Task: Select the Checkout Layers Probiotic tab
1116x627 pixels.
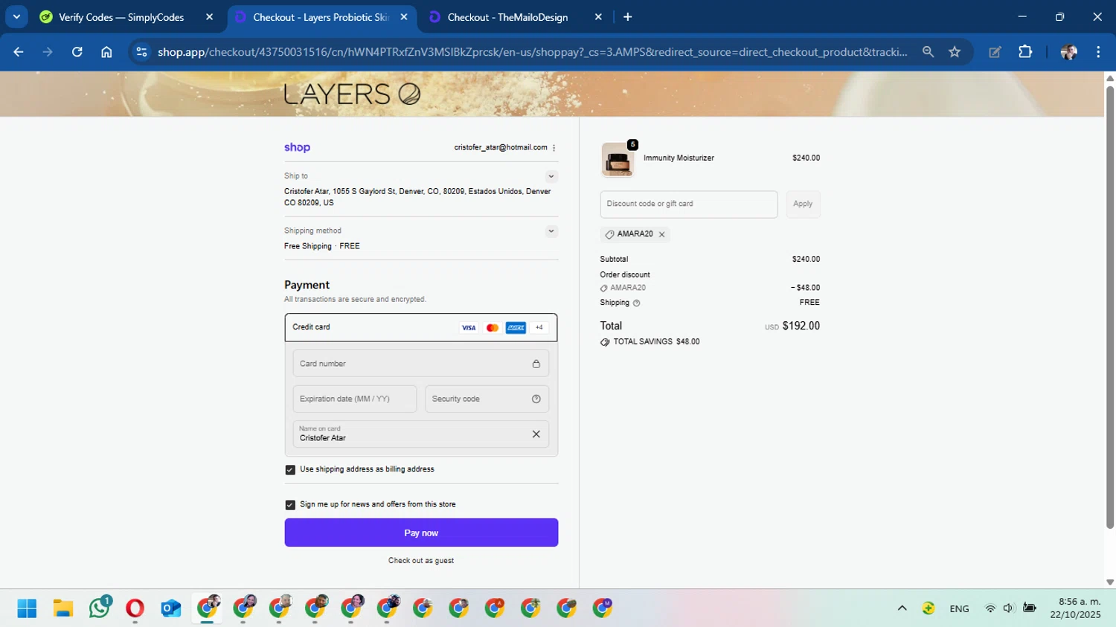Action: tap(321, 17)
